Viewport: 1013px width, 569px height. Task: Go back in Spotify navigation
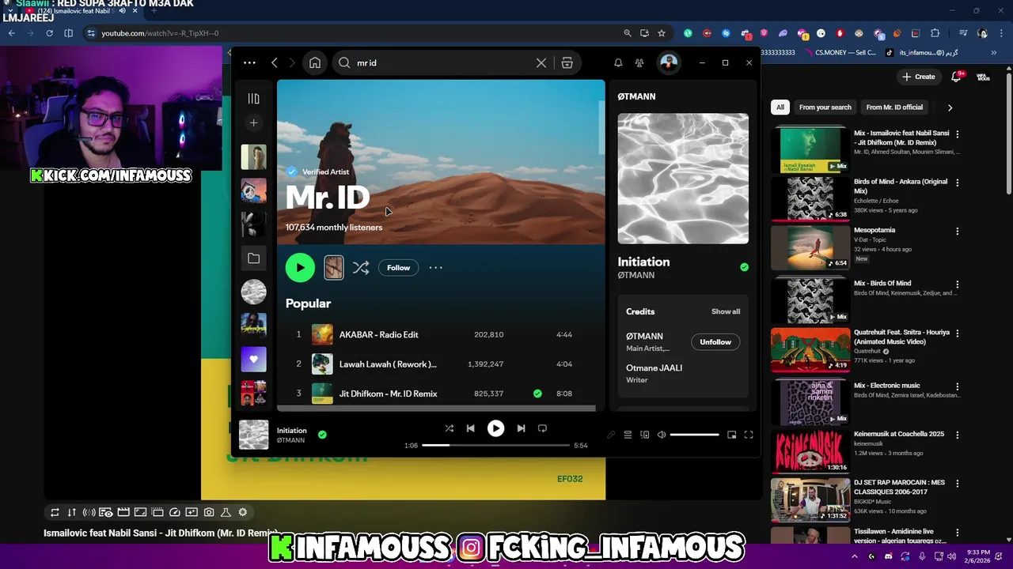275,63
